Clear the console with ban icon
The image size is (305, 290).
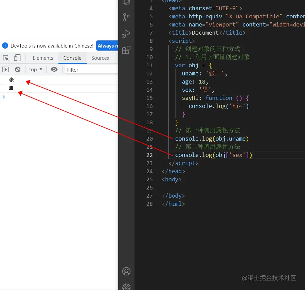(18, 69)
